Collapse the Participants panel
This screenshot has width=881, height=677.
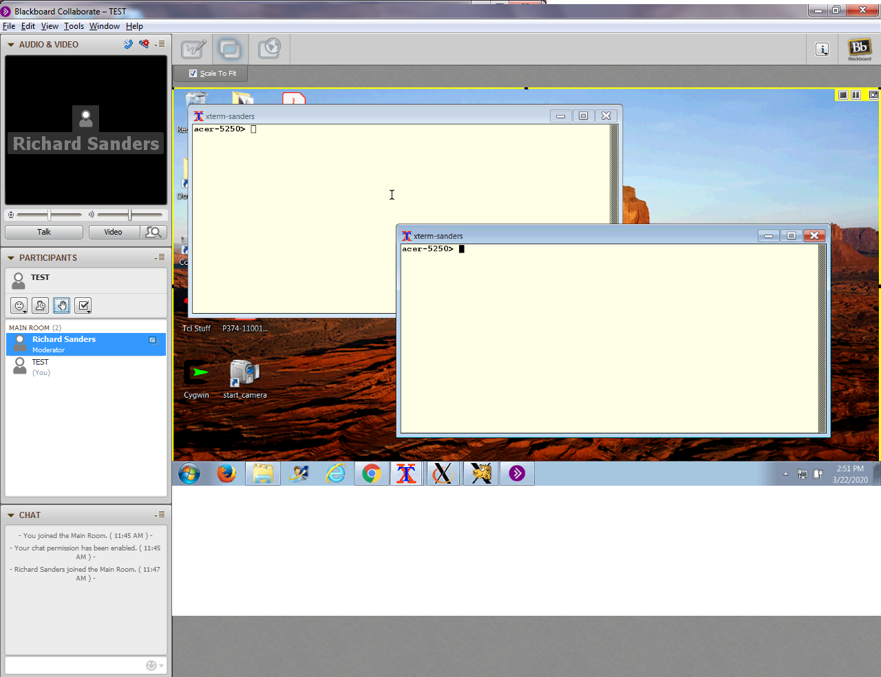(11, 258)
